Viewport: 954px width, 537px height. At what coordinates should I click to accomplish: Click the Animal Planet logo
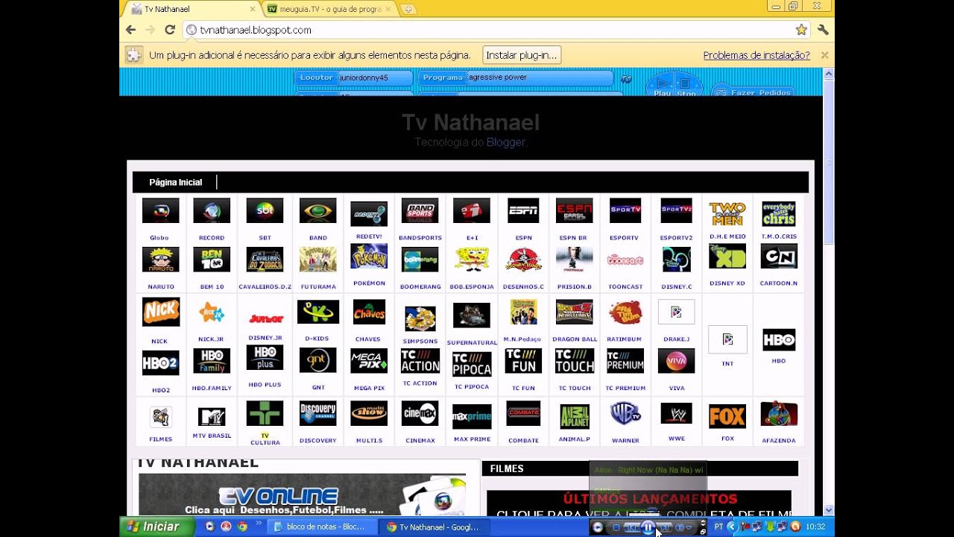point(574,416)
